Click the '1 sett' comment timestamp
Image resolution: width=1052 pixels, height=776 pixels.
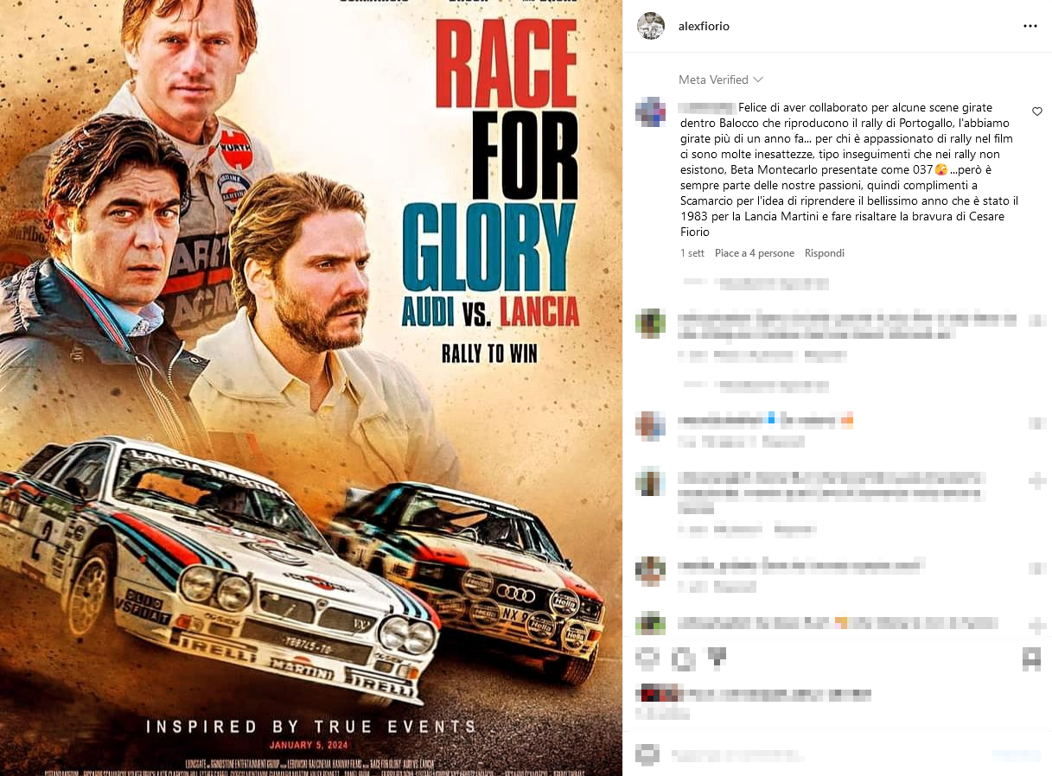coord(692,253)
